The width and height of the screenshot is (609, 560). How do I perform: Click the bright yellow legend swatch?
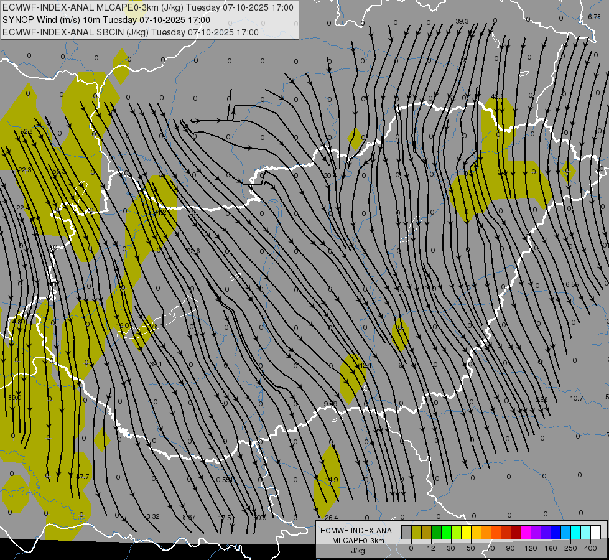(466, 532)
